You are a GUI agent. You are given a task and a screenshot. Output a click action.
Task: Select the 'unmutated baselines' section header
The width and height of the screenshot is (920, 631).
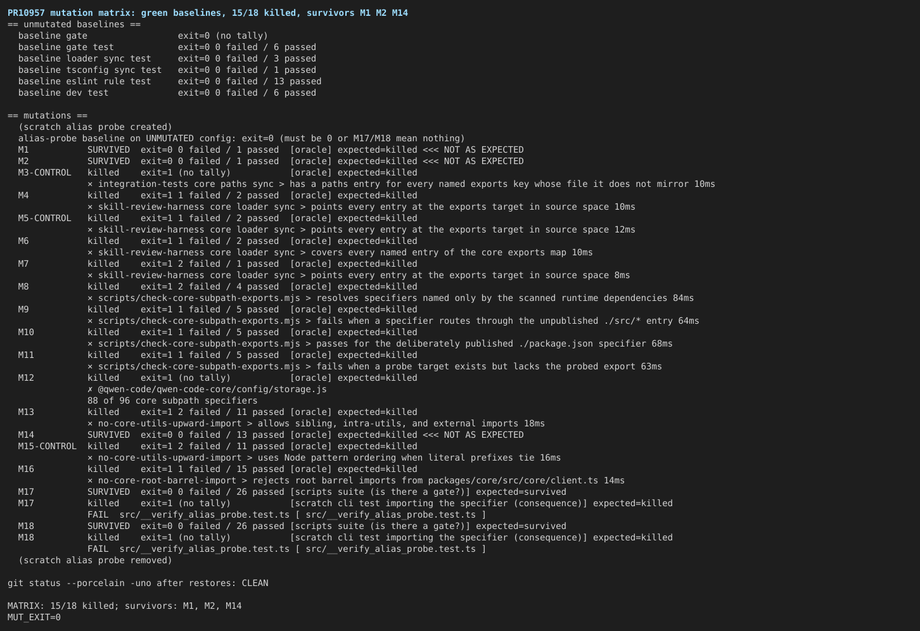pos(74,24)
